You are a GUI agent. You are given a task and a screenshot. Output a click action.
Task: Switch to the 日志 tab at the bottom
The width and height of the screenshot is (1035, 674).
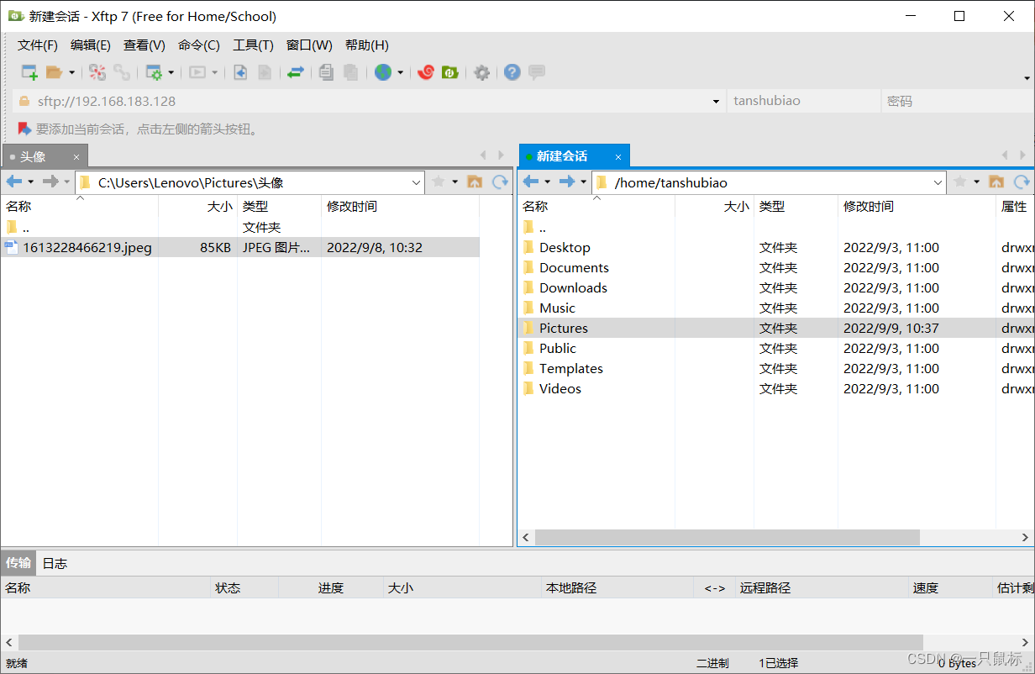(54, 563)
